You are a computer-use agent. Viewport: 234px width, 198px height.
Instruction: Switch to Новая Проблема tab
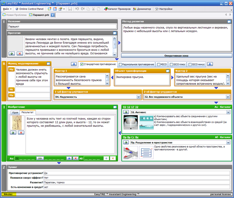click(x=15, y=15)
